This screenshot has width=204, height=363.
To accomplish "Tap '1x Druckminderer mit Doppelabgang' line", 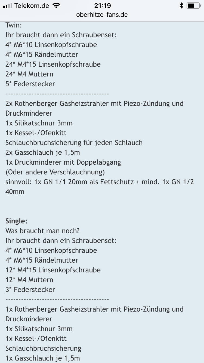I will (x=63, y=162).
